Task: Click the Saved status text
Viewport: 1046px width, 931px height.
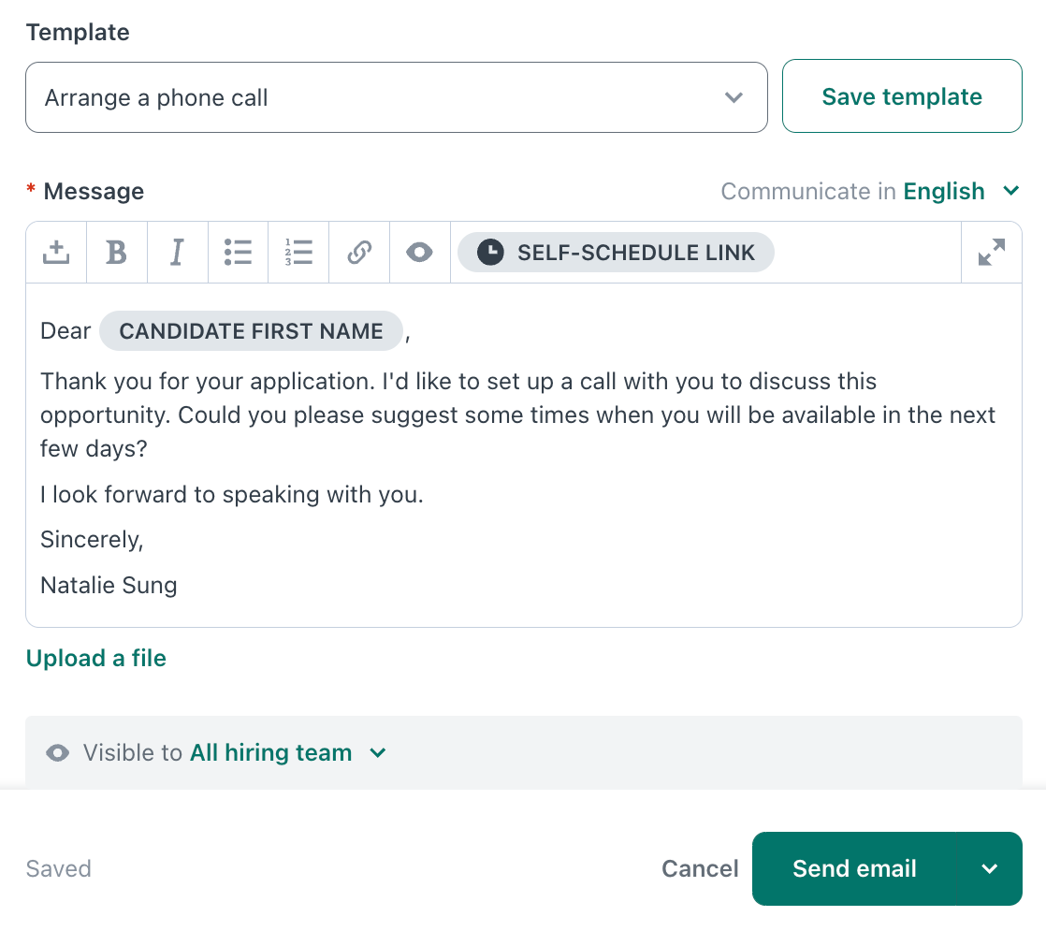Action: (58, 868)
